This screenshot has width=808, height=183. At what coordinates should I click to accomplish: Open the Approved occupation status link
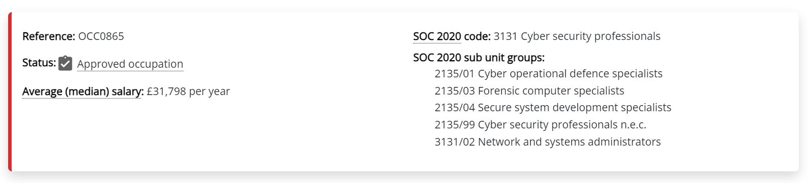pos(130,64)
